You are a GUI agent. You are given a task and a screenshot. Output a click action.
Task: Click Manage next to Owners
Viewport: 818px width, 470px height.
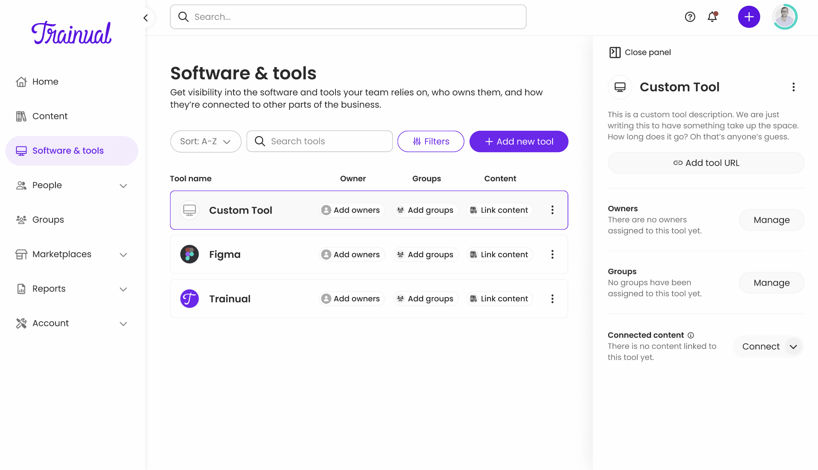click(771, 220)
